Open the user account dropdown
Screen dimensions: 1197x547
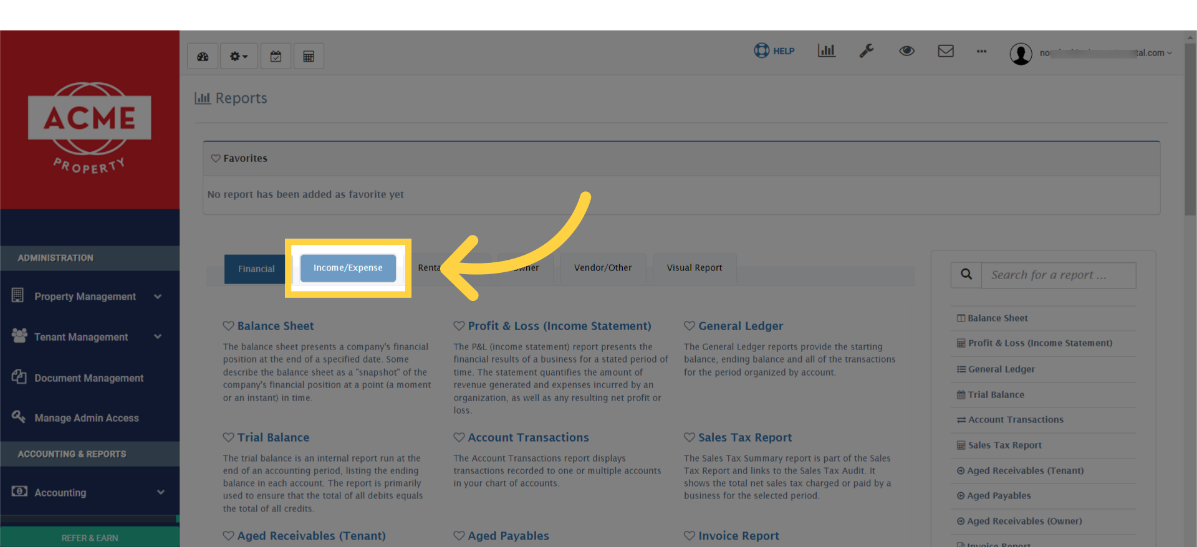coord(1106,53)
